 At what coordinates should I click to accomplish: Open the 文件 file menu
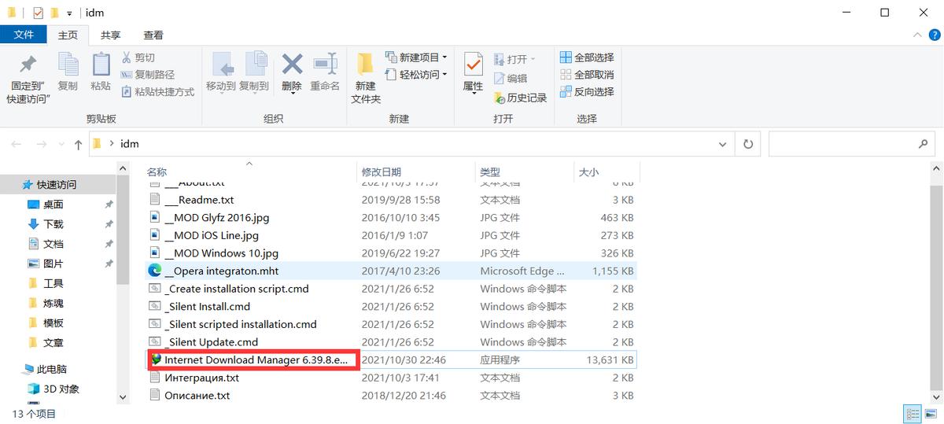tap(24, 35)
